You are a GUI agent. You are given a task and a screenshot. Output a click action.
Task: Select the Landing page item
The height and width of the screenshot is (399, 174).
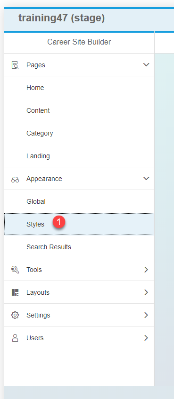click(79, 156)
